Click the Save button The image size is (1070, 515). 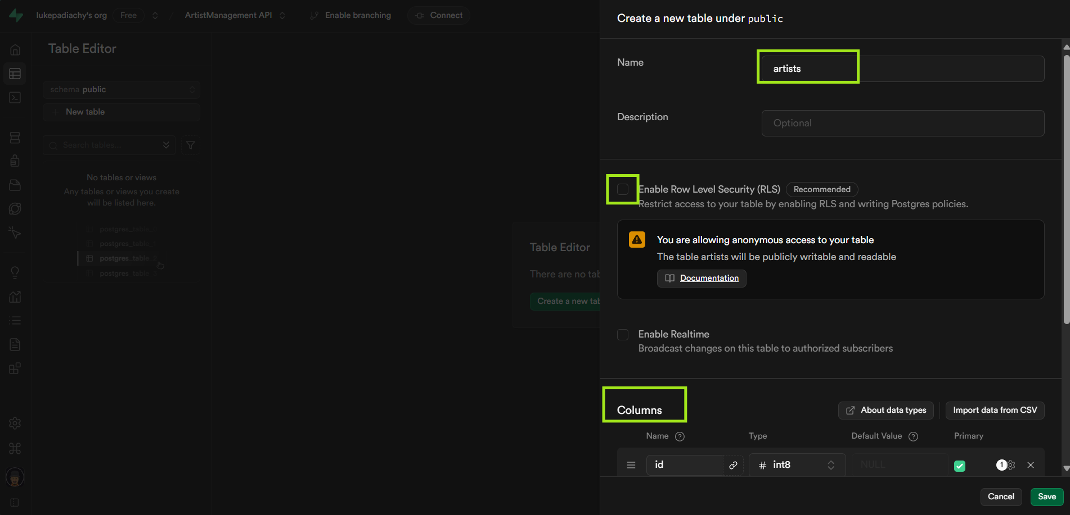[1047, 496]
